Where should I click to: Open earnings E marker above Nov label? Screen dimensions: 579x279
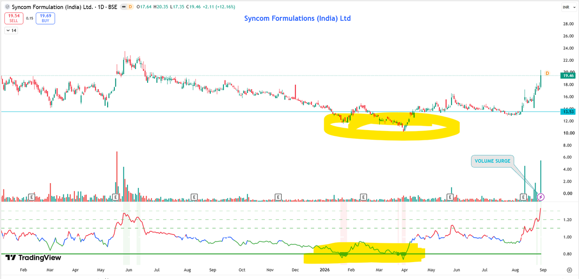coord(278,197)
